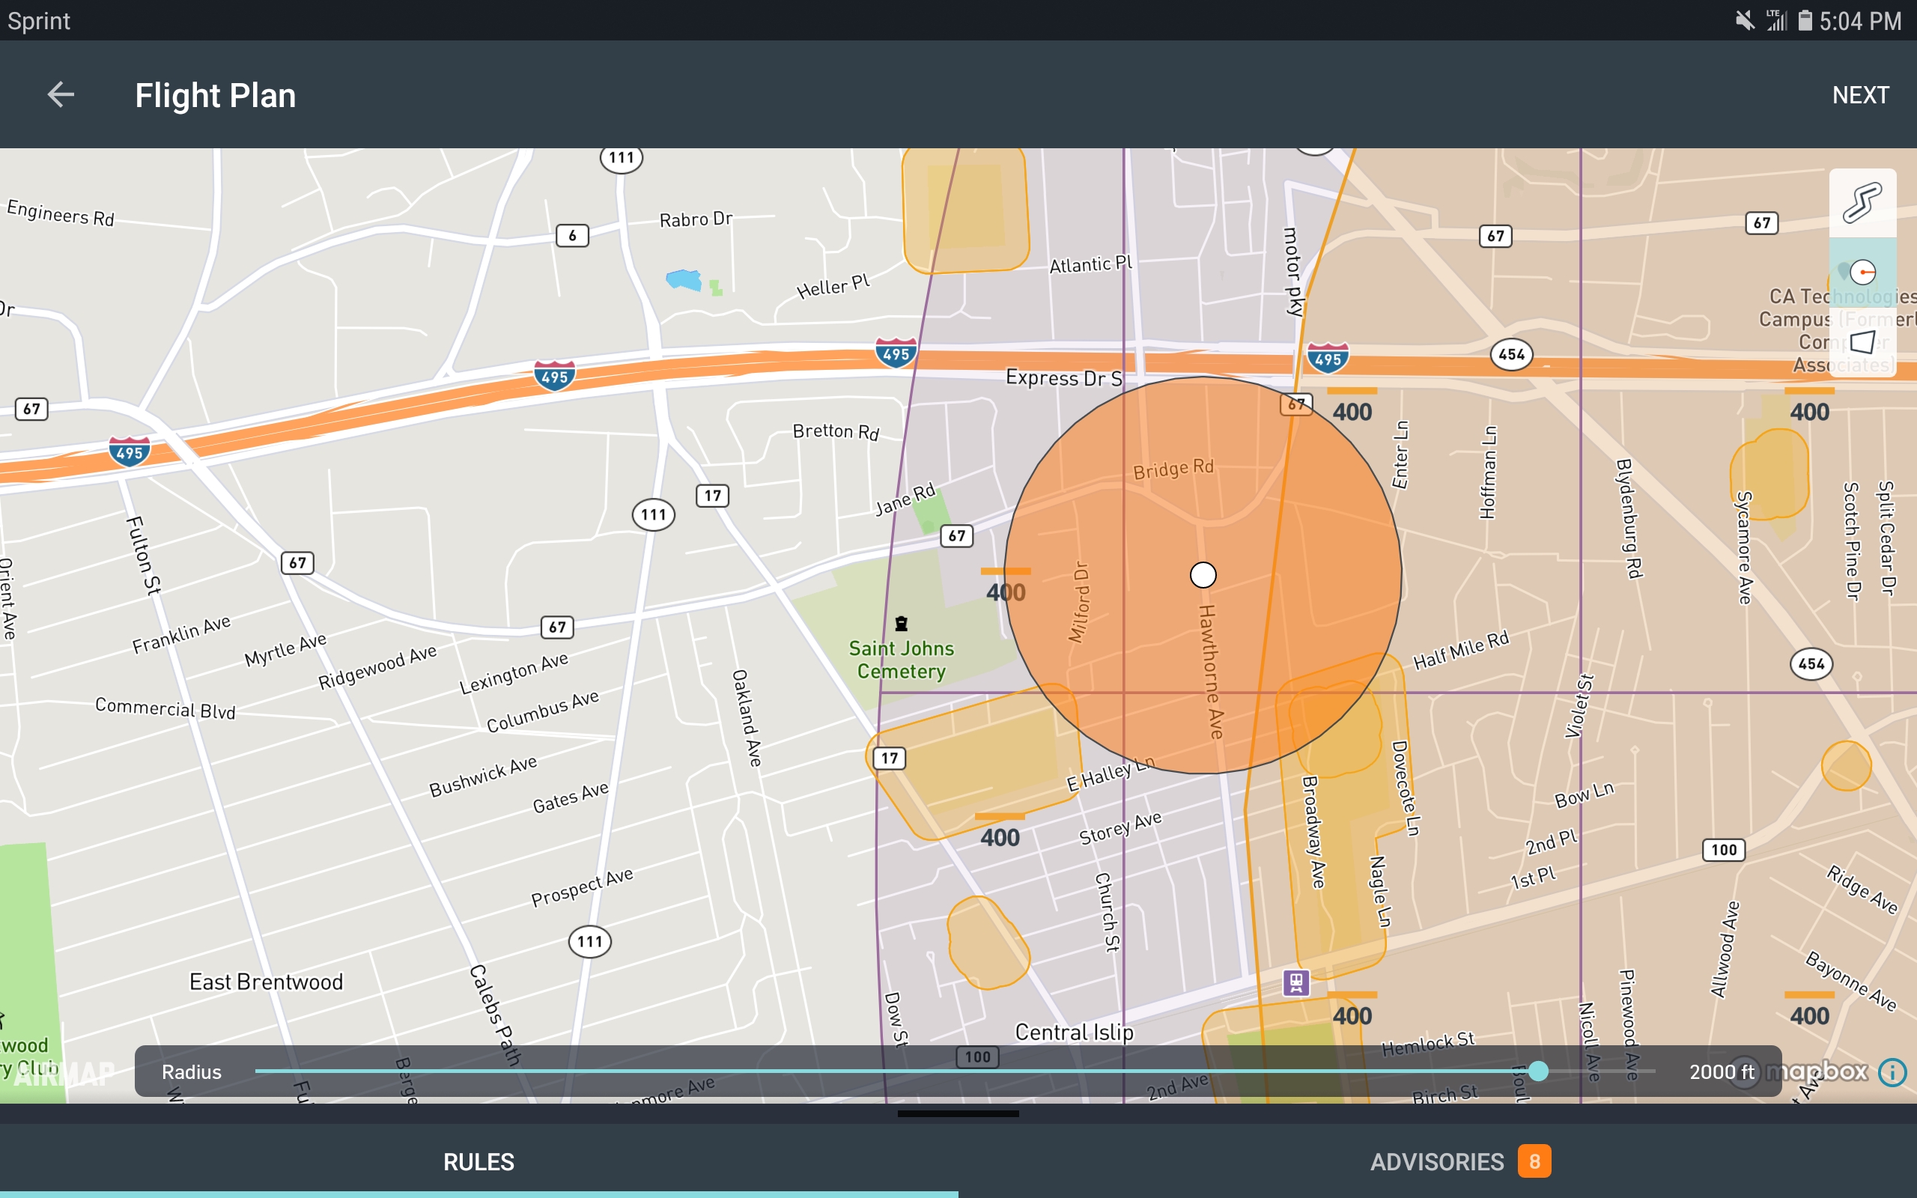Tap the Saint Johns Cemetery label
Image resolution: width=1917 pixels, height=1198 pixels.
tap(902, 659)
